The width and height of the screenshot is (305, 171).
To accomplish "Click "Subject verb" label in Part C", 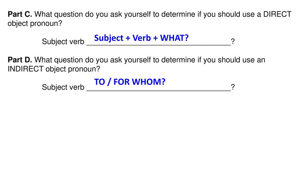I will pos(63,42).
